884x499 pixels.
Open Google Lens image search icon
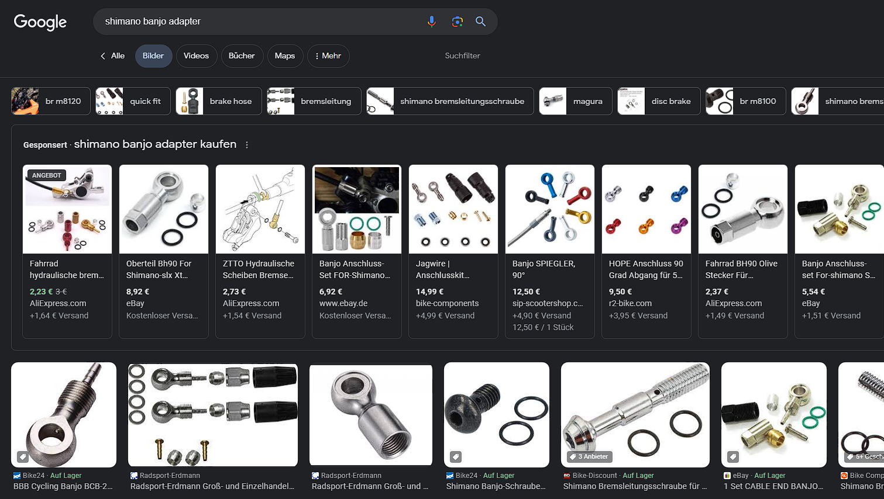458,22
